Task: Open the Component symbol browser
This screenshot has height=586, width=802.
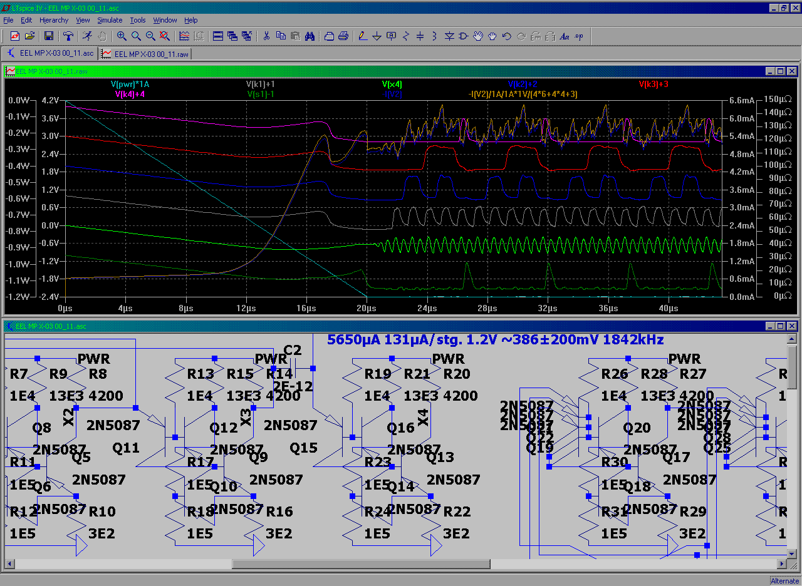Action: [x=464, y=36]
